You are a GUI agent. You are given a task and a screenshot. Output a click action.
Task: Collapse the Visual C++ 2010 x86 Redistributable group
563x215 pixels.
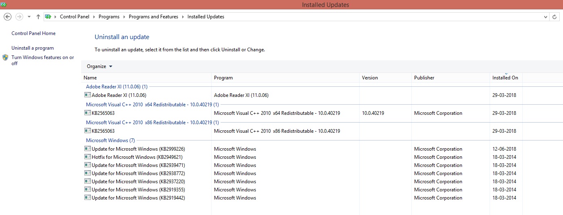tap(152, 122)
